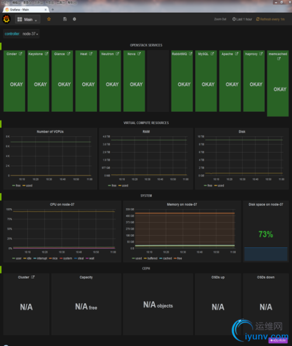Click the OPENSTACK SERVICES row title
The width and height of the screenshot is (292, 346).
(x=146, y=45)
